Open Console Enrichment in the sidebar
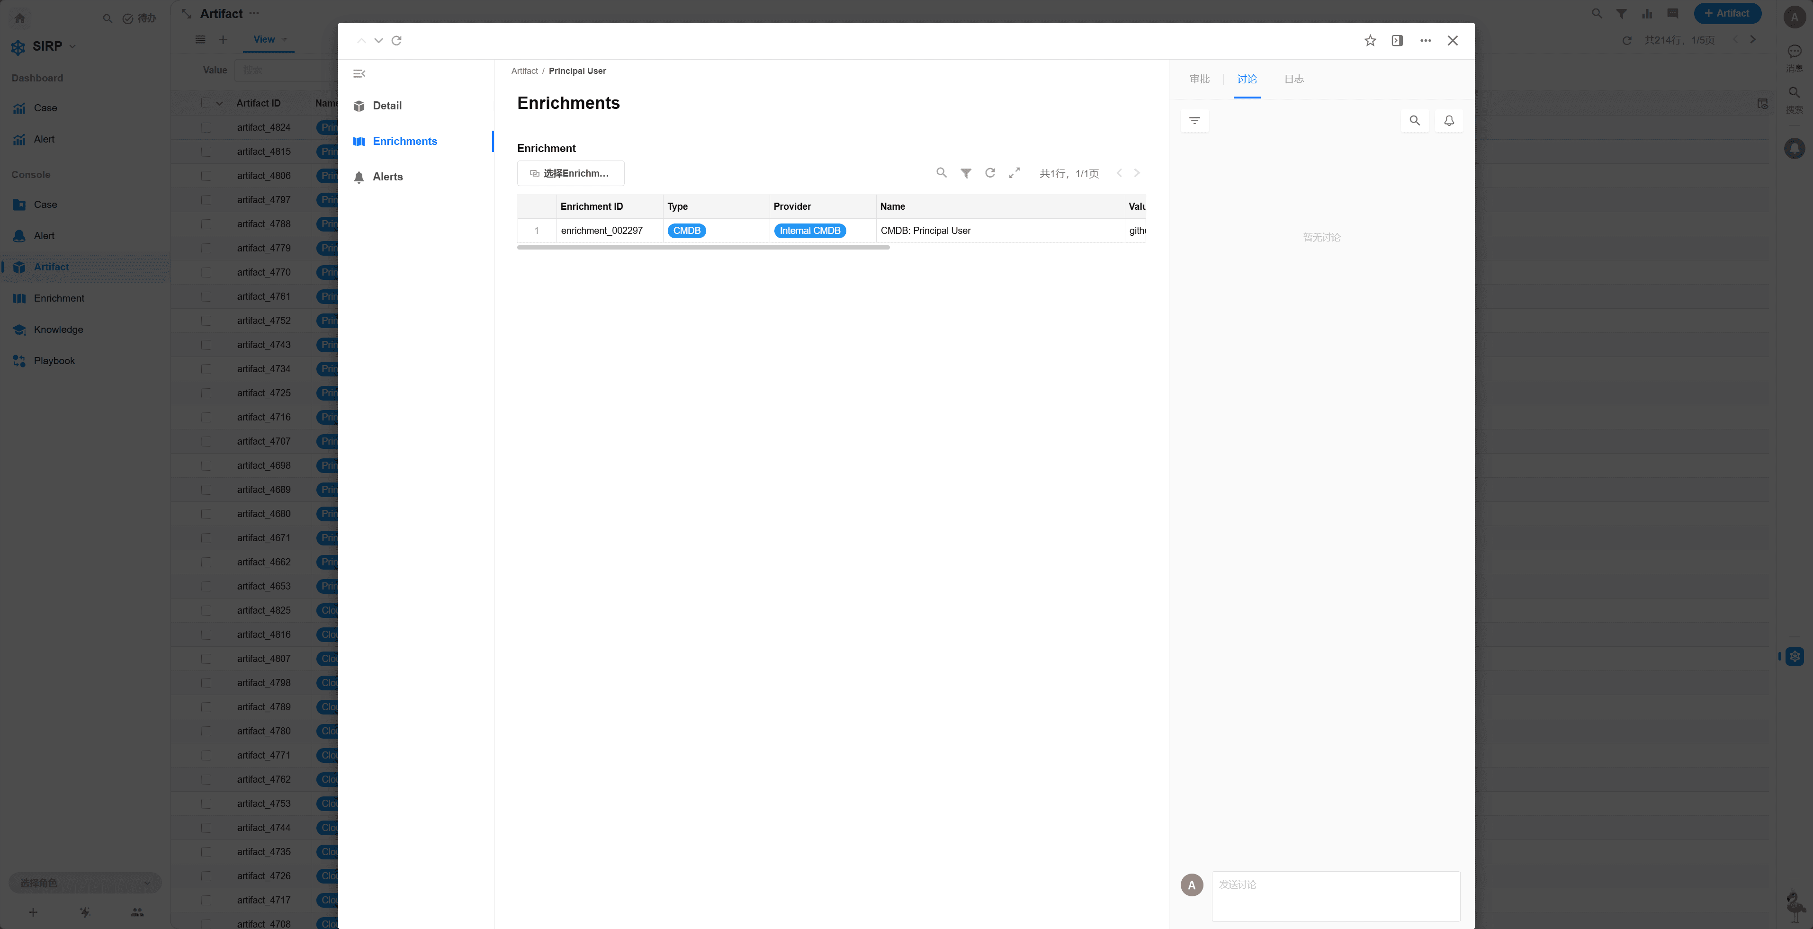1813x929 pixels. 85,298
